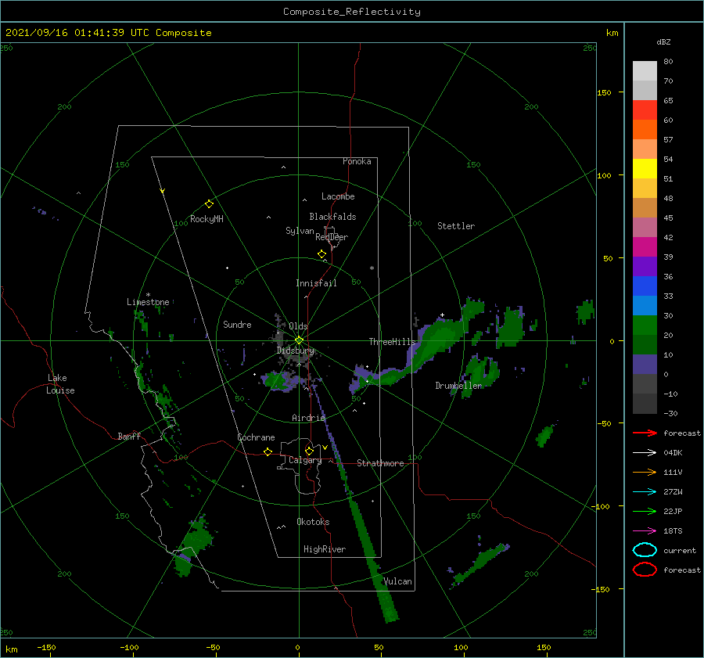704x658 pixels.
Task: Click the yellow diamond radar marker at Olds
Action: click(x=299, y=340)
